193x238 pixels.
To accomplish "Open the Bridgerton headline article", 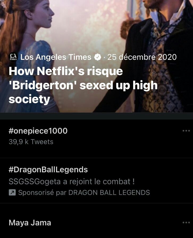I will point(83,85).
